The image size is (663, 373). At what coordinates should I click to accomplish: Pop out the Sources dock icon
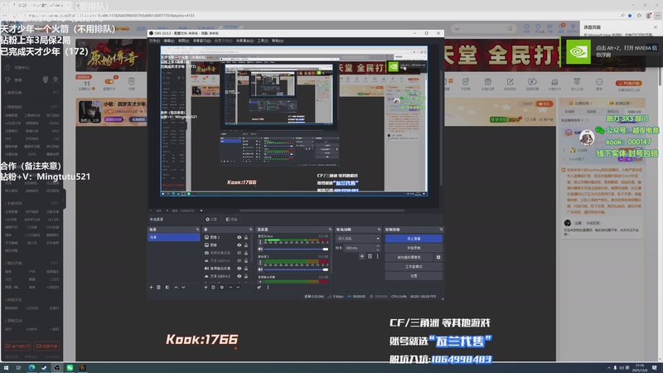coord(251,230)
